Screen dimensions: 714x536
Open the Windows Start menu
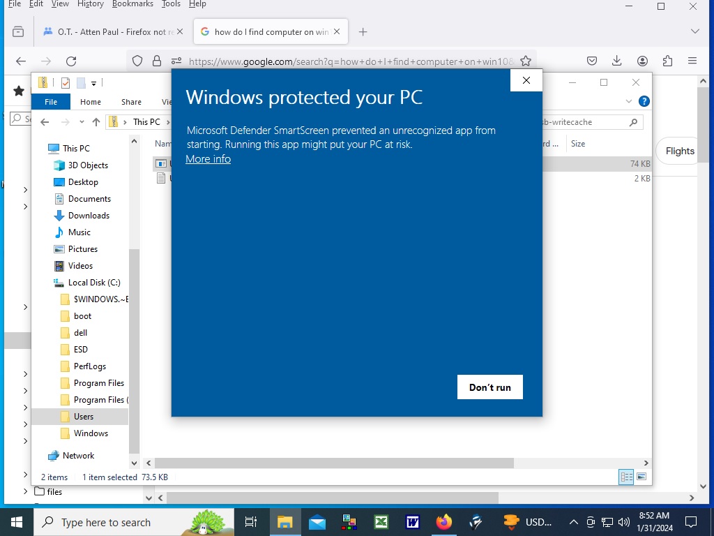[17, 522]
